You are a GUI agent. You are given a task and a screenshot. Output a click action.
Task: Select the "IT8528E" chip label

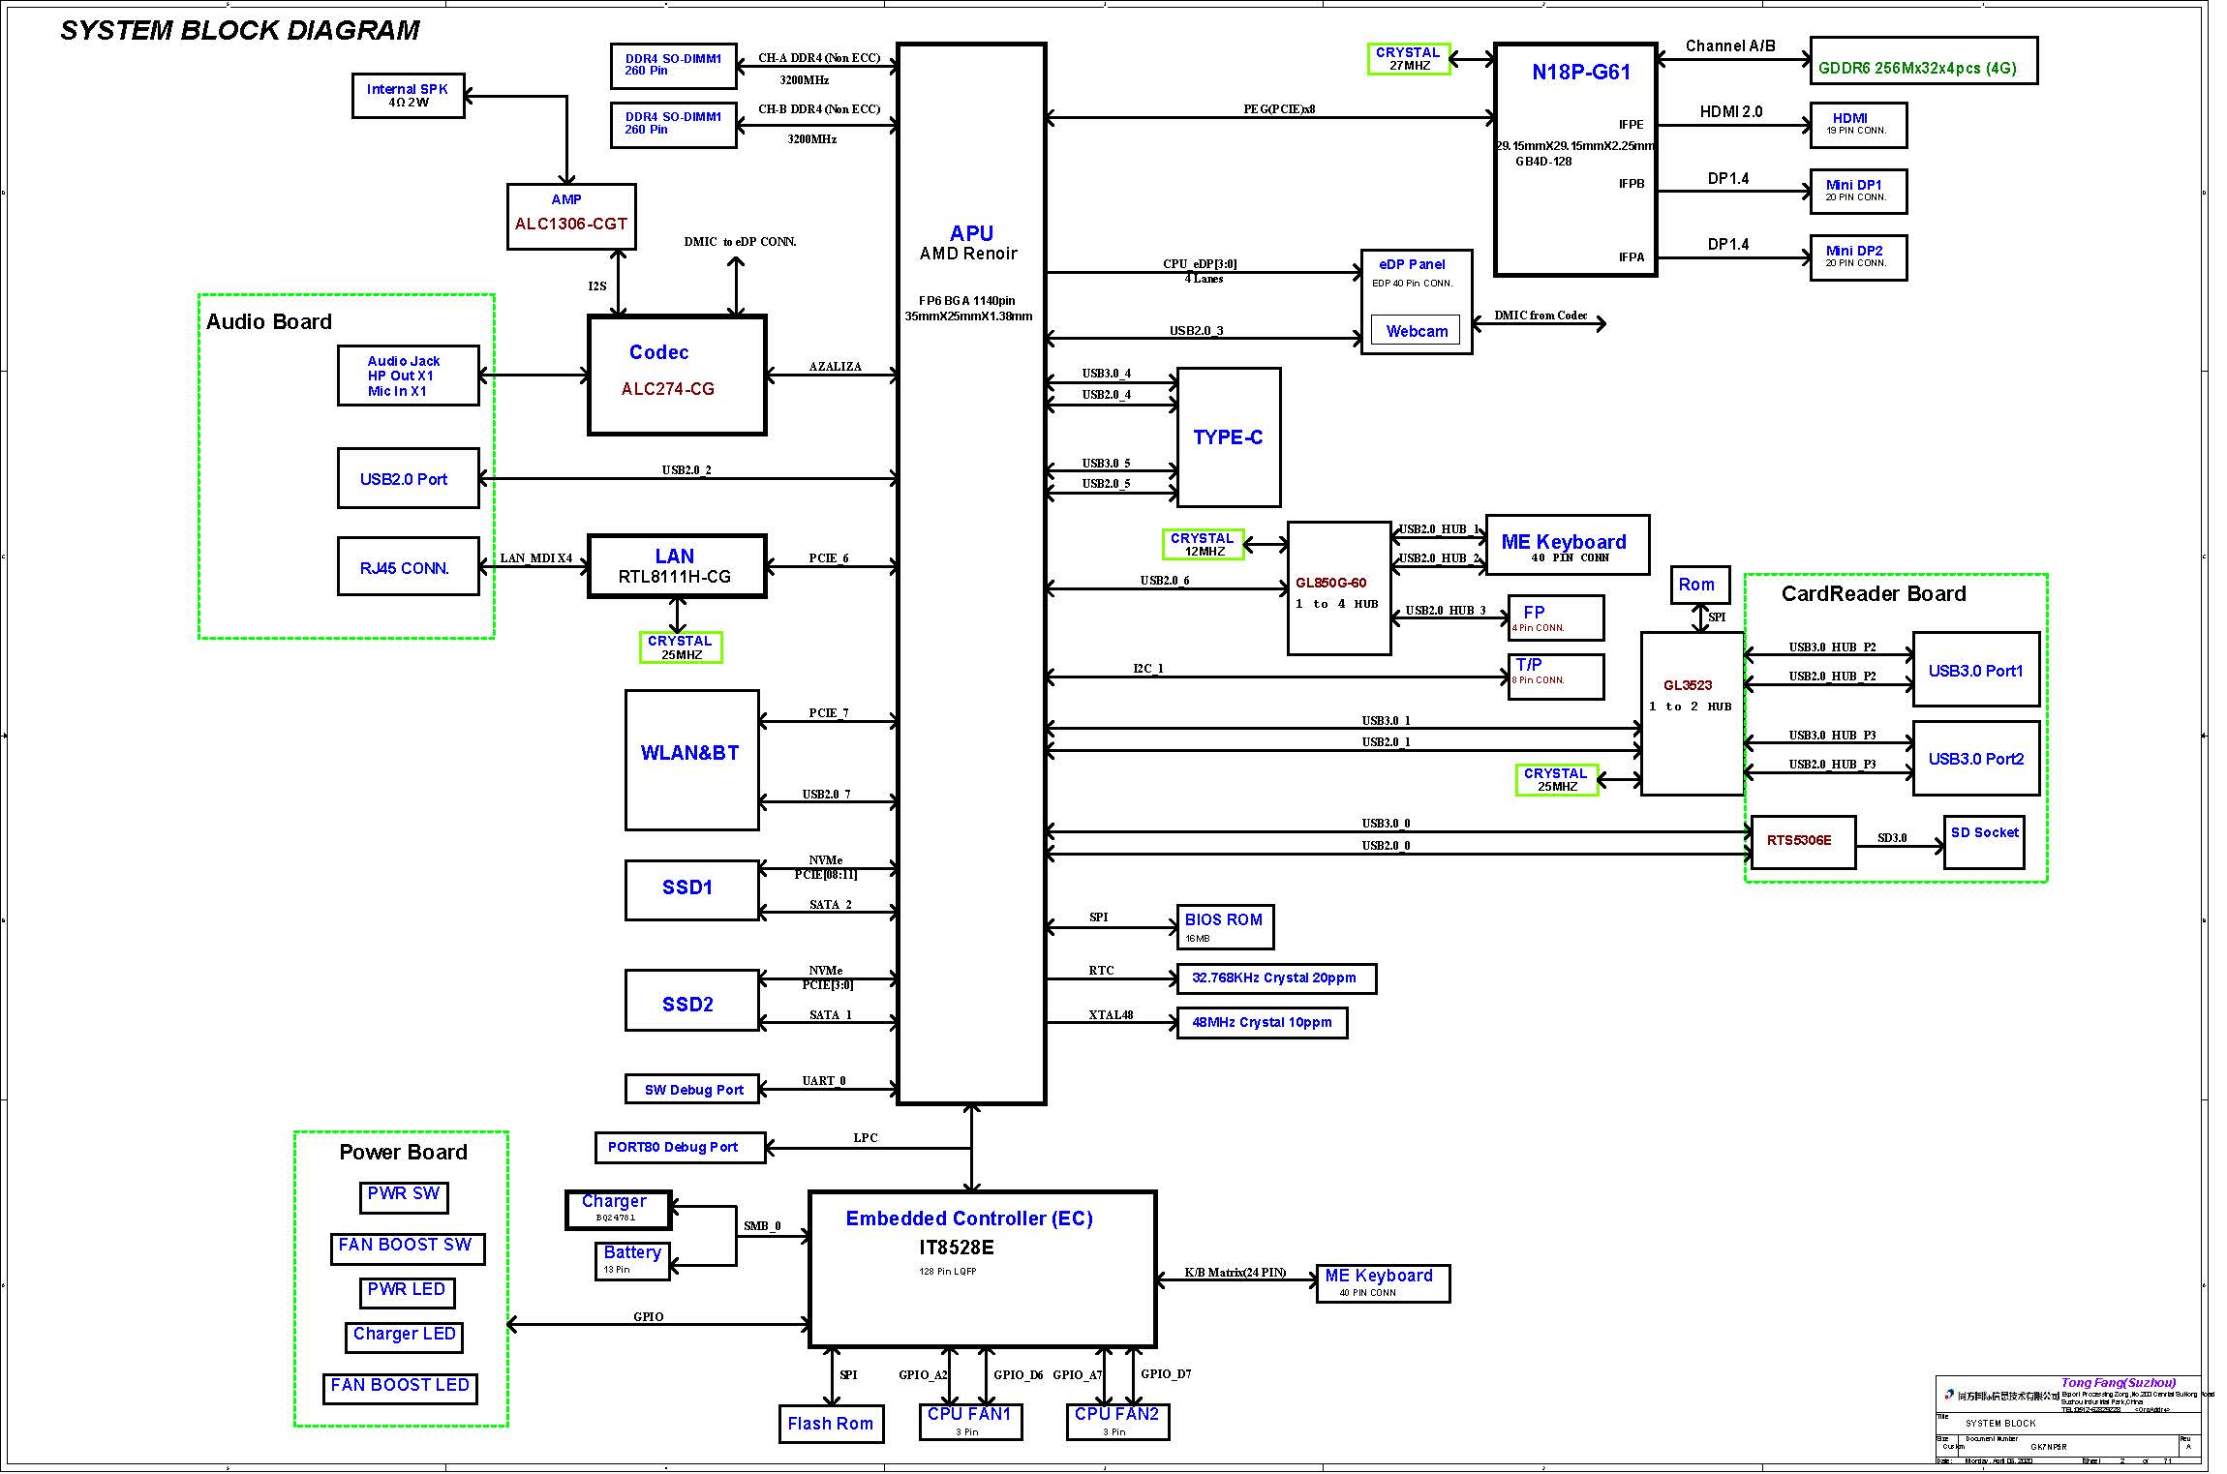[957, 1248]
